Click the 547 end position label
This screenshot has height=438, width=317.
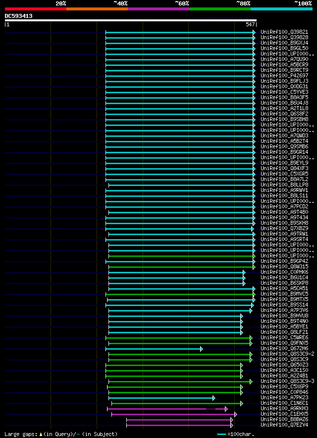click(x=250, y=25)
